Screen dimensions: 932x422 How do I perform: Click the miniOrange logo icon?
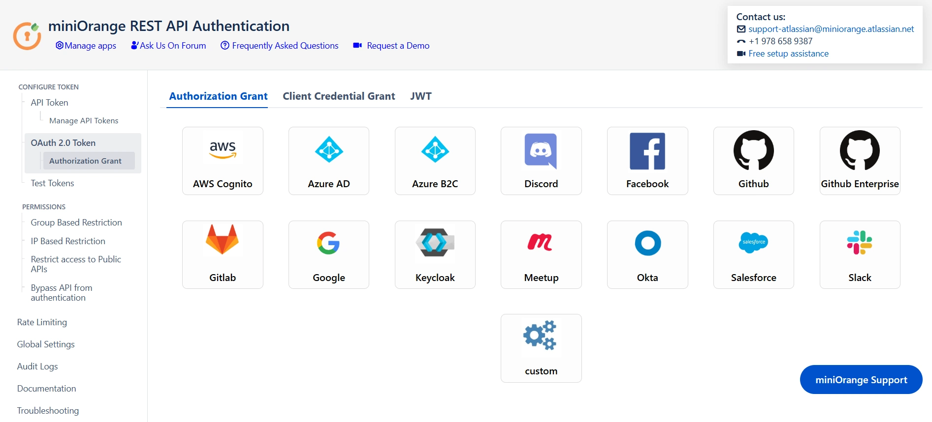pyautogui.click(x=27, y=36)
